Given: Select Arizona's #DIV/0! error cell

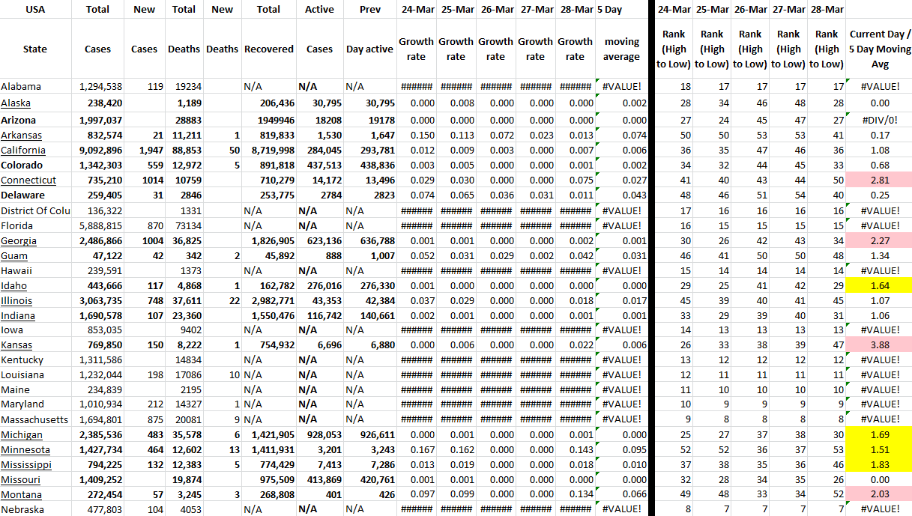Looking at the screenshot, I should [x=880, y=121].
